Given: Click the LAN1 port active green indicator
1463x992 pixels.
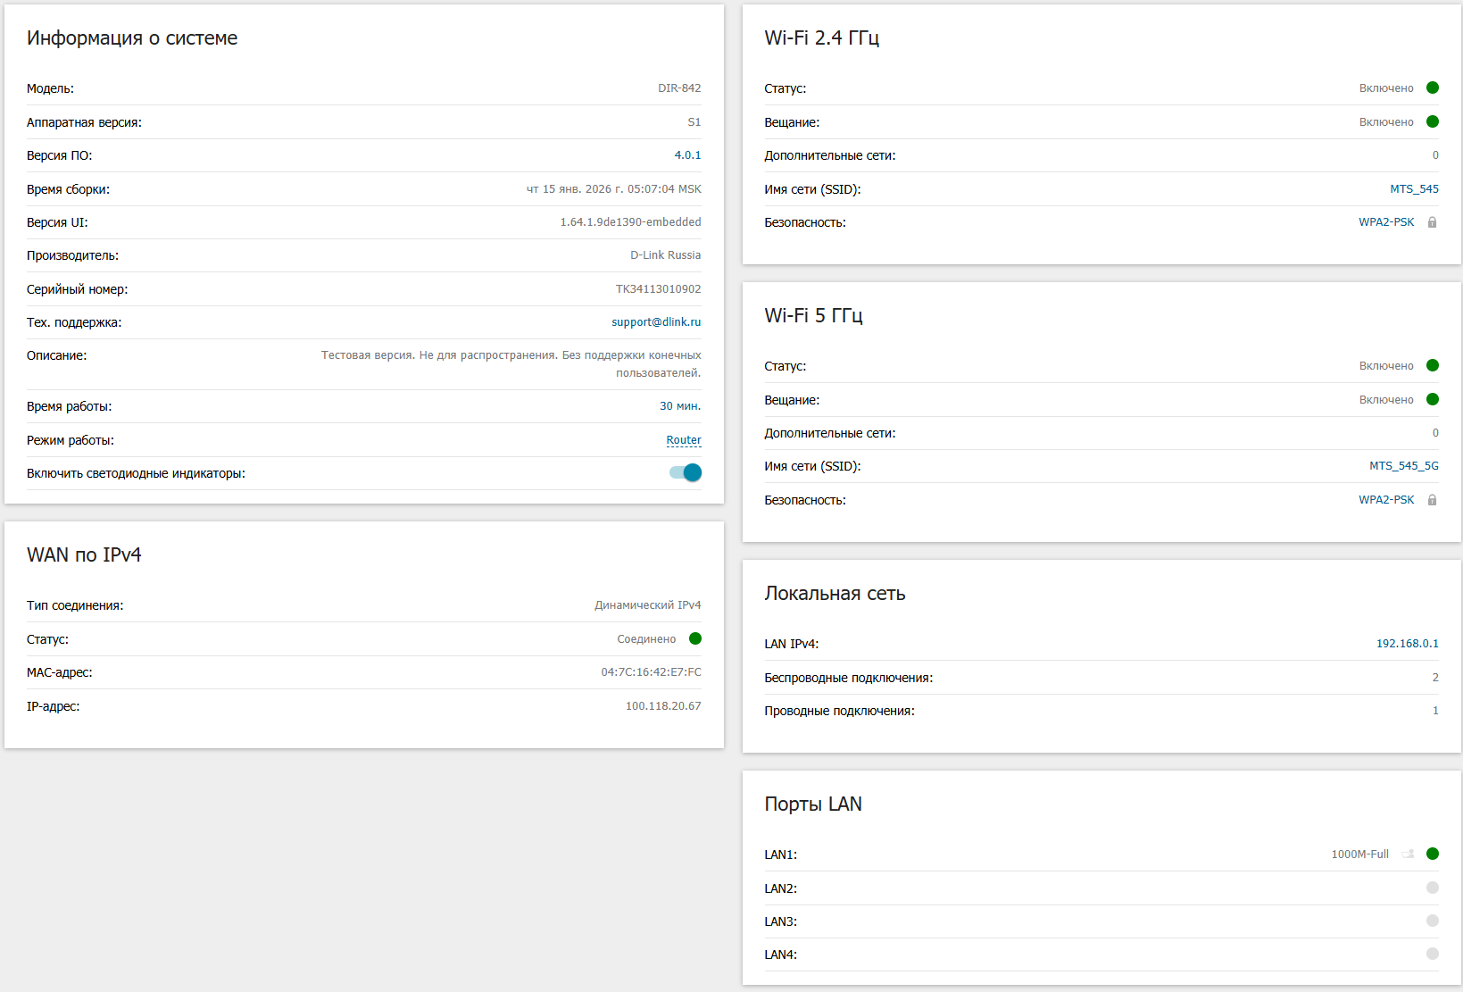Looking at the screenshot, I should click(x=1432, y=854).
